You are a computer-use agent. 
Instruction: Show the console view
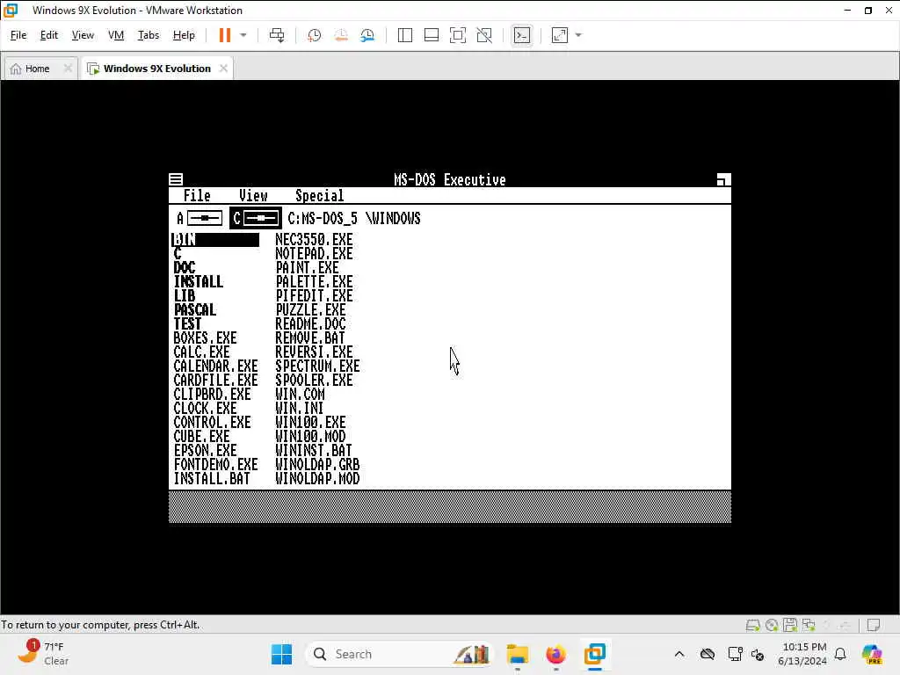point(522,35)
